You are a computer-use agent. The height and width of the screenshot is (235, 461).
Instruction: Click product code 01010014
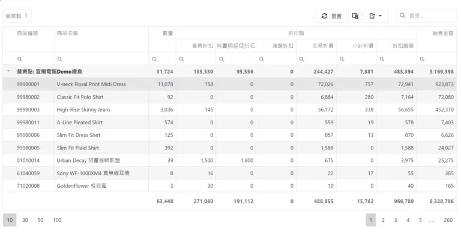(28, 161)
